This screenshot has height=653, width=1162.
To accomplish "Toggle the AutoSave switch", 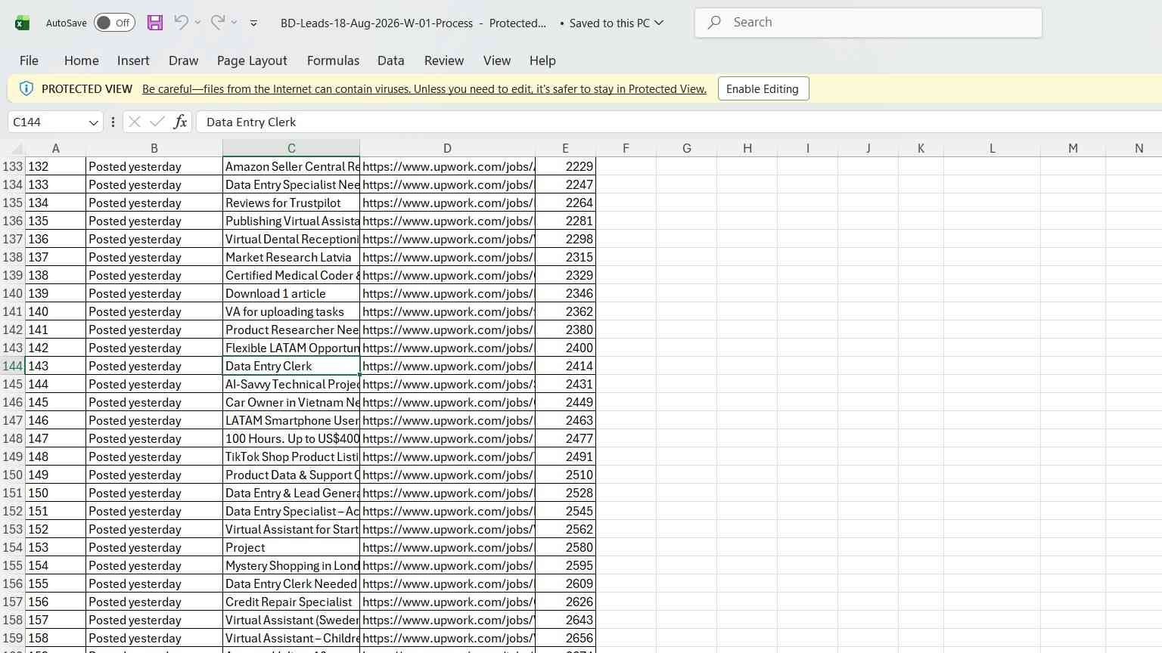I will [x=115, y=23].
